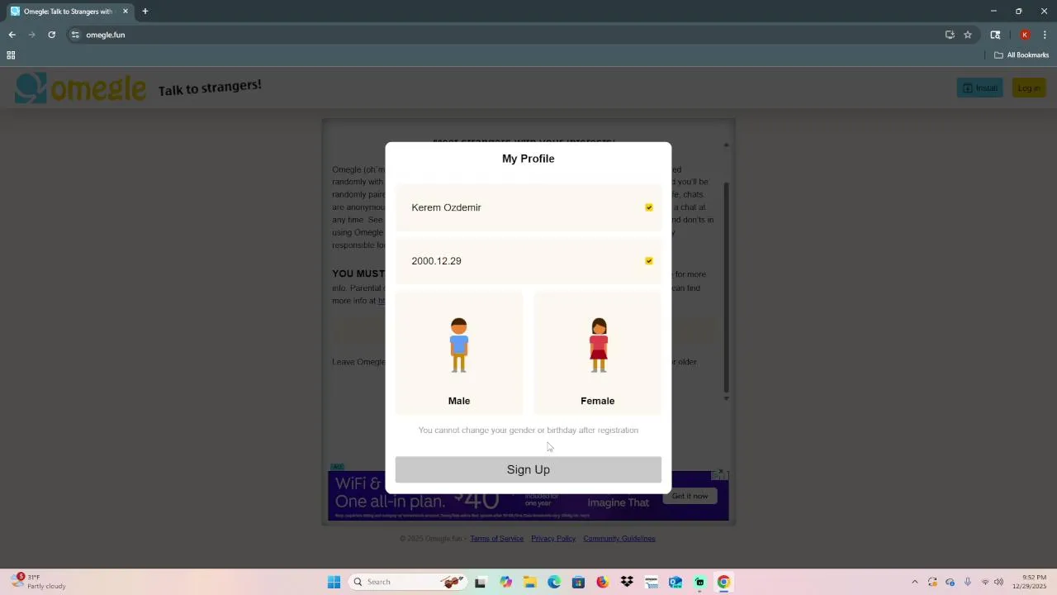The image size is (1057, 595).
Task: Click the scroll down arrow of the content panel
Action: coord(726,398)
